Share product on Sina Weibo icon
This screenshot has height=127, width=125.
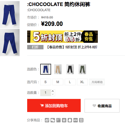tap(47, 120)
